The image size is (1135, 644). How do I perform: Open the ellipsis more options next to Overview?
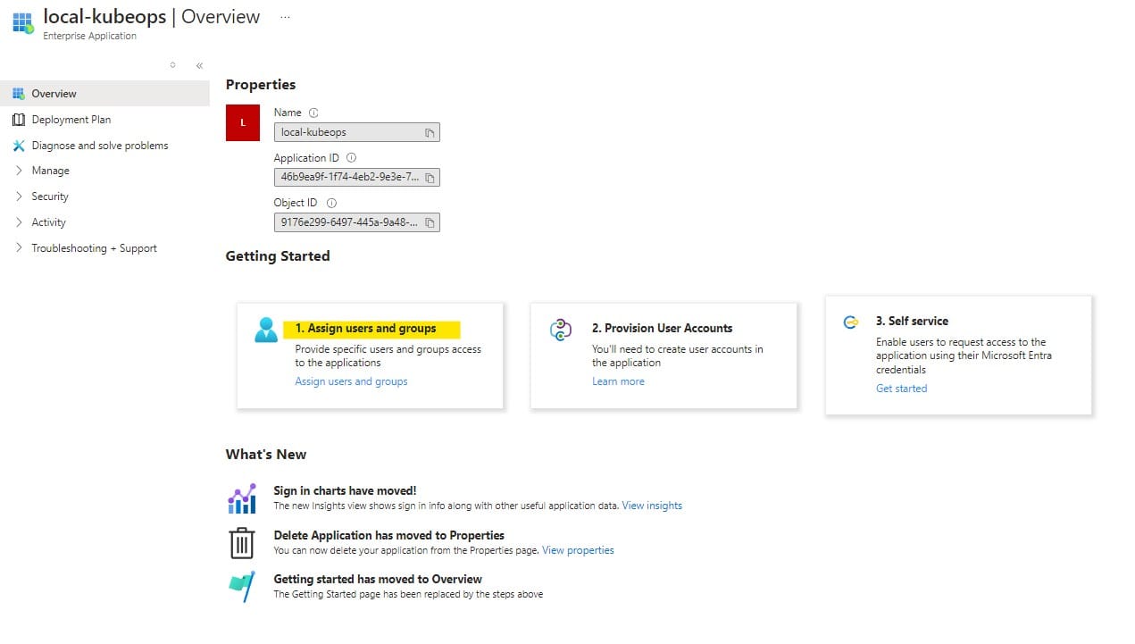[285, 17]
